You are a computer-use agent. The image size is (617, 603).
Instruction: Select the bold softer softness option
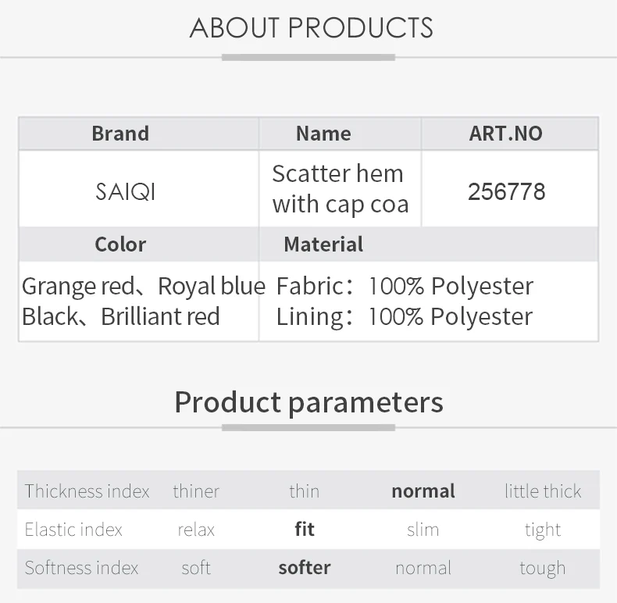pyautogui.click(x=305, y=568)
